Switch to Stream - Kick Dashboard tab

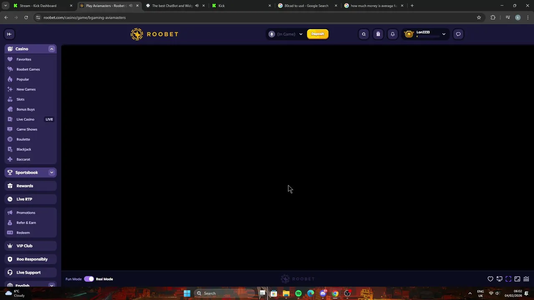pyautogui.click(x=42, y=6)
